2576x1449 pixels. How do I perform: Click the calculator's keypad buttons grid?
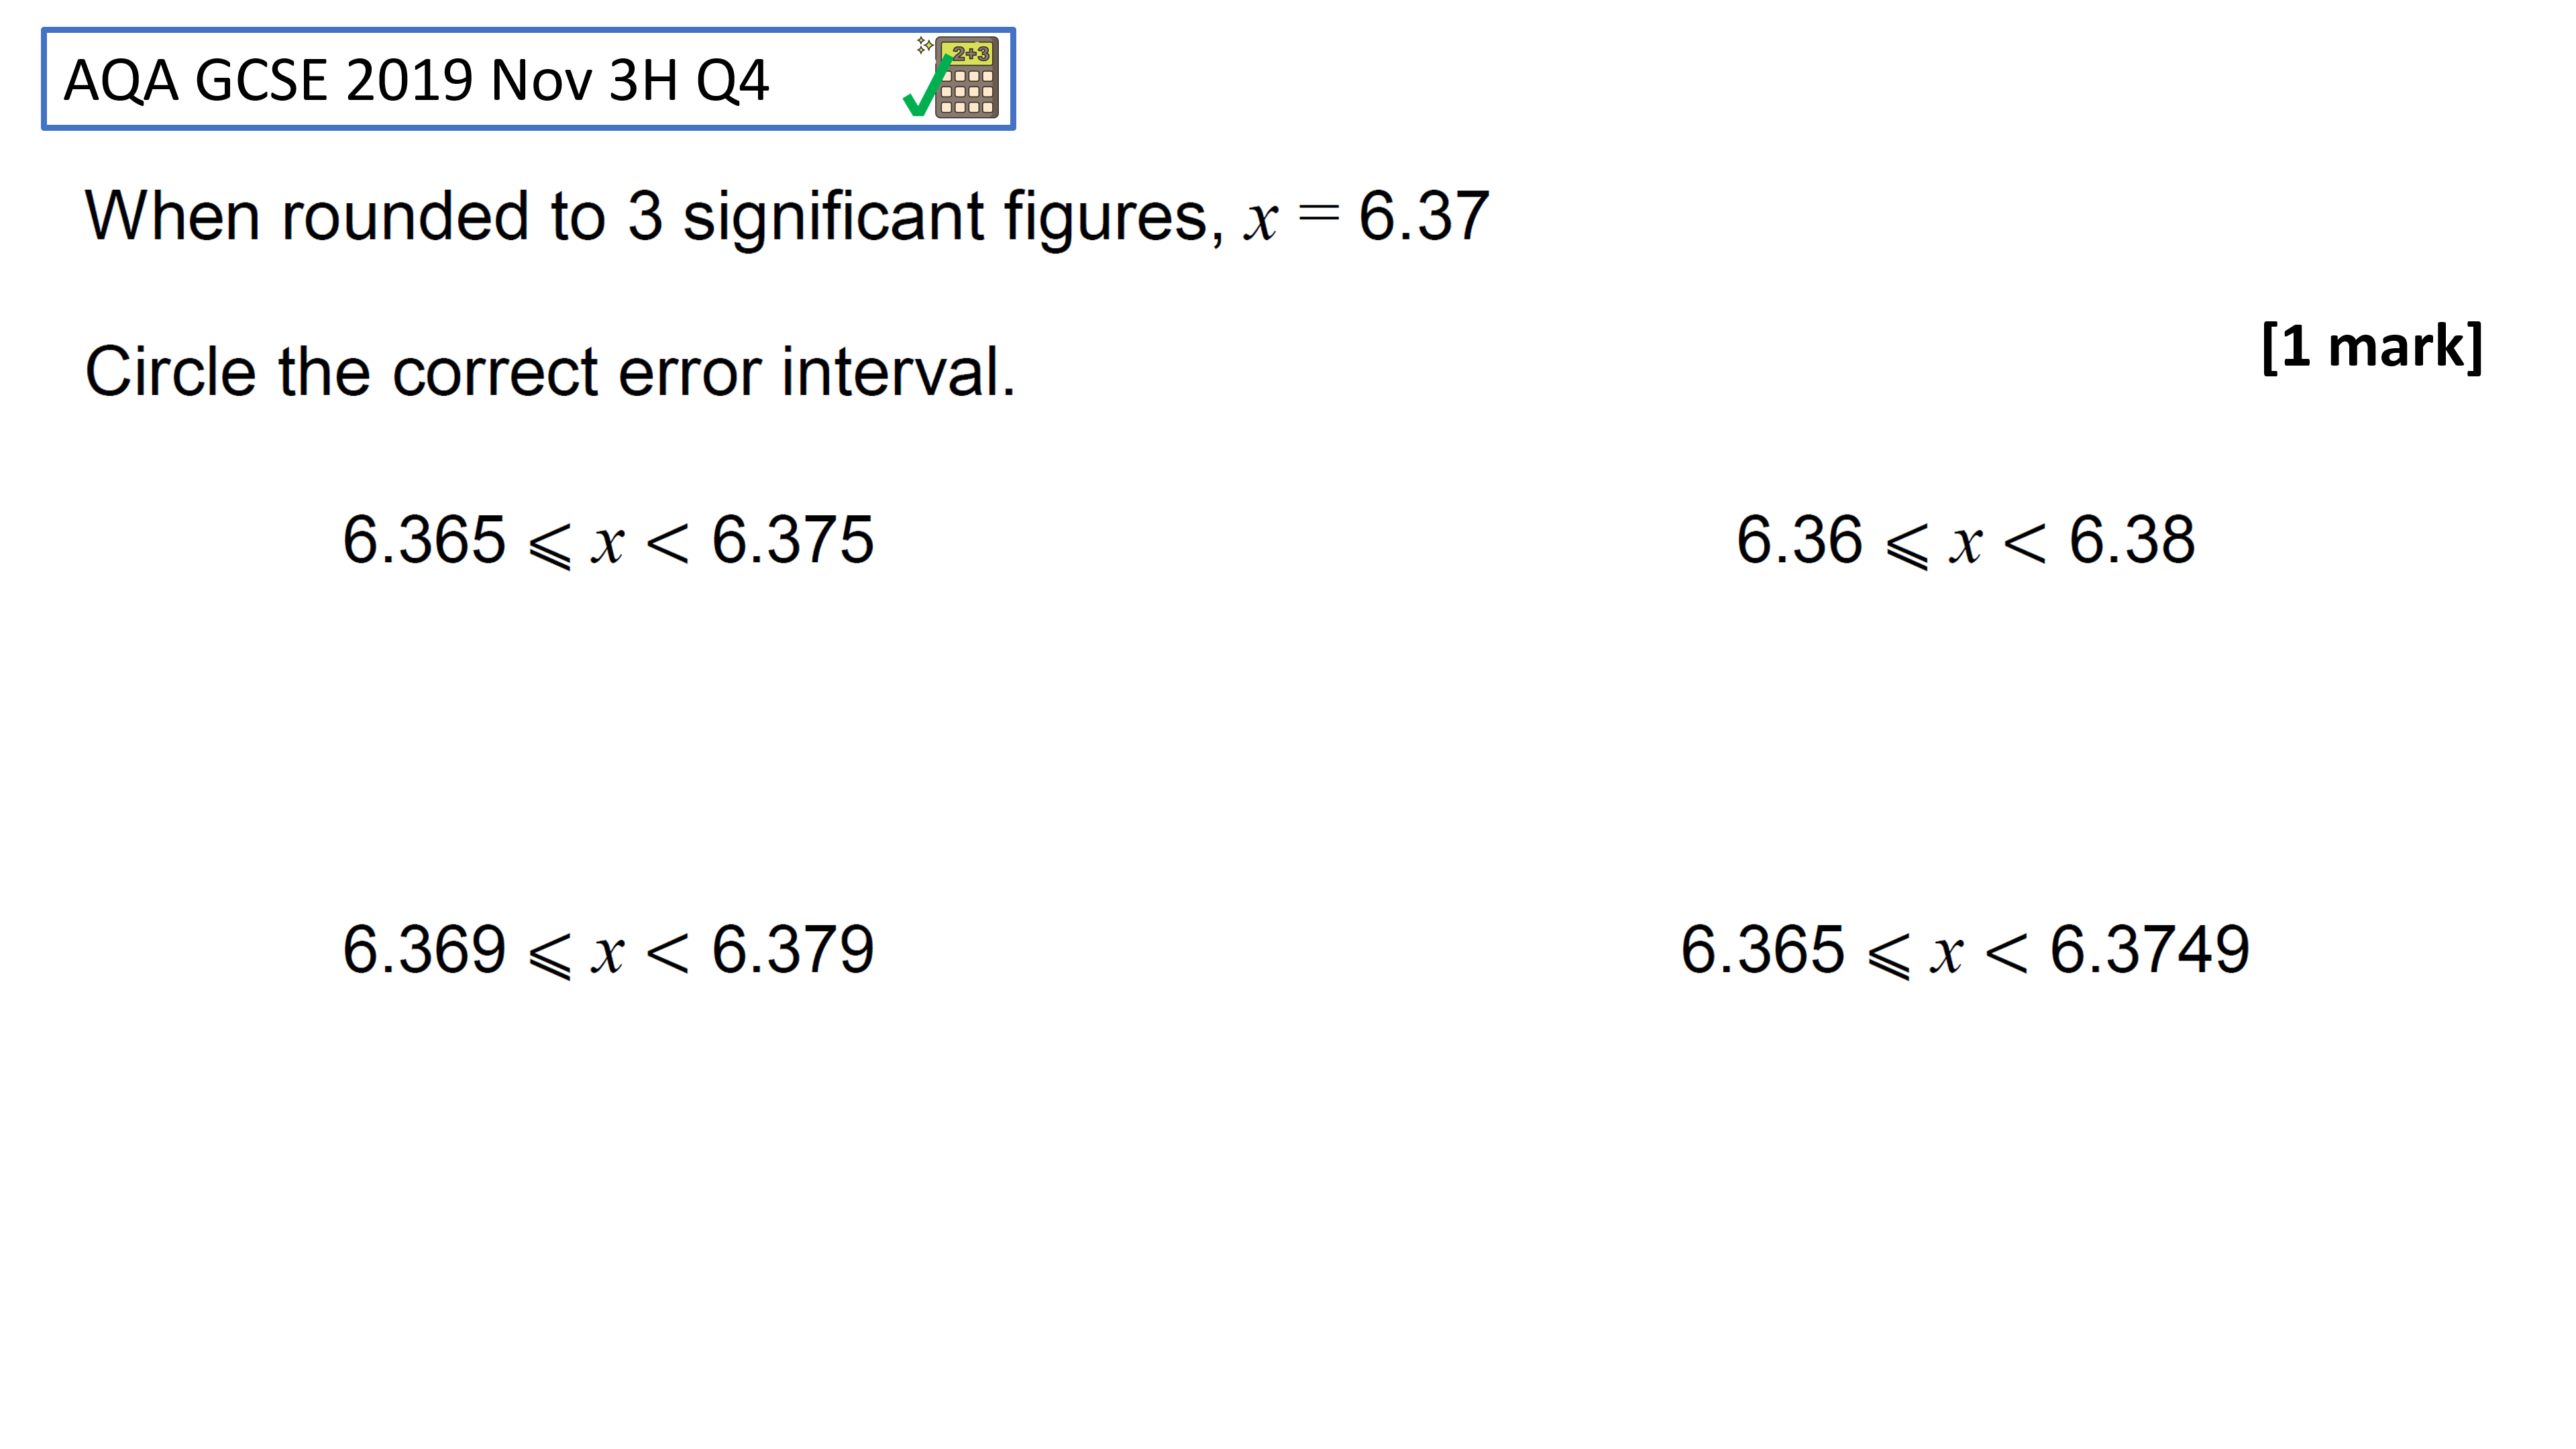(x=967, y=92)
